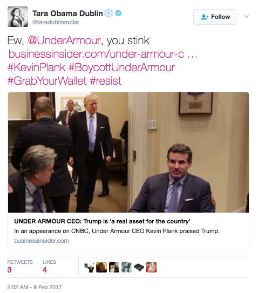
Task: Click Tara Obama Dublin's profile avatar
Action: [x=18, y=17]
